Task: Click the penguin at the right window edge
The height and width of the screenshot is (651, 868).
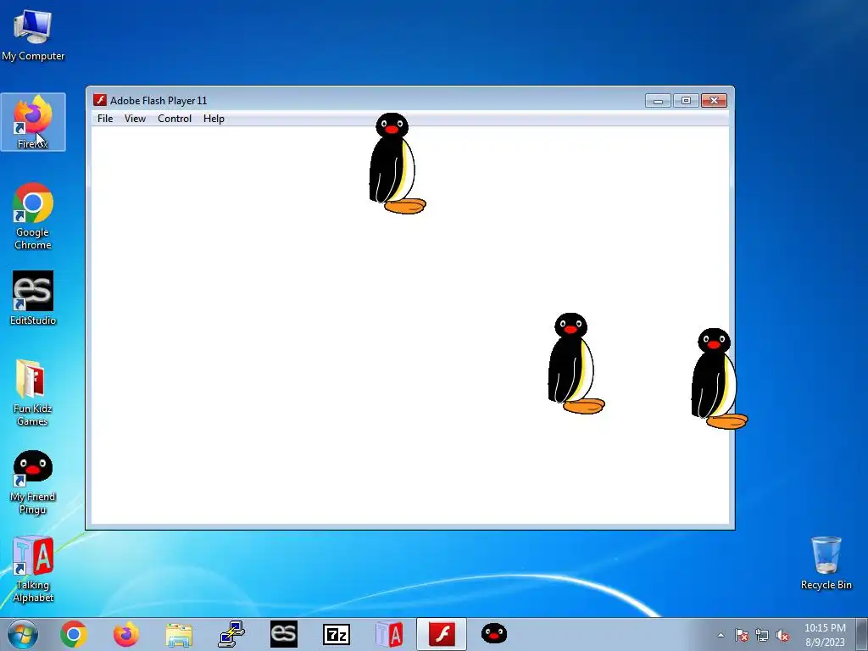Action: click(718, 379)
